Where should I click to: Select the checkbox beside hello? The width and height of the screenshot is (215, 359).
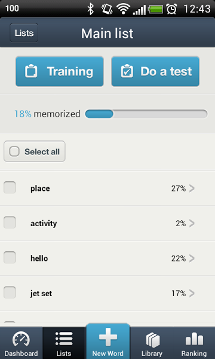tap(10, 258)
